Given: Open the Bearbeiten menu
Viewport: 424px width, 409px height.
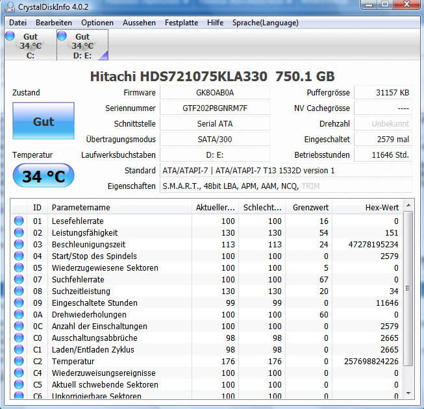Looking at the screenshot, I should pos(54,23).
